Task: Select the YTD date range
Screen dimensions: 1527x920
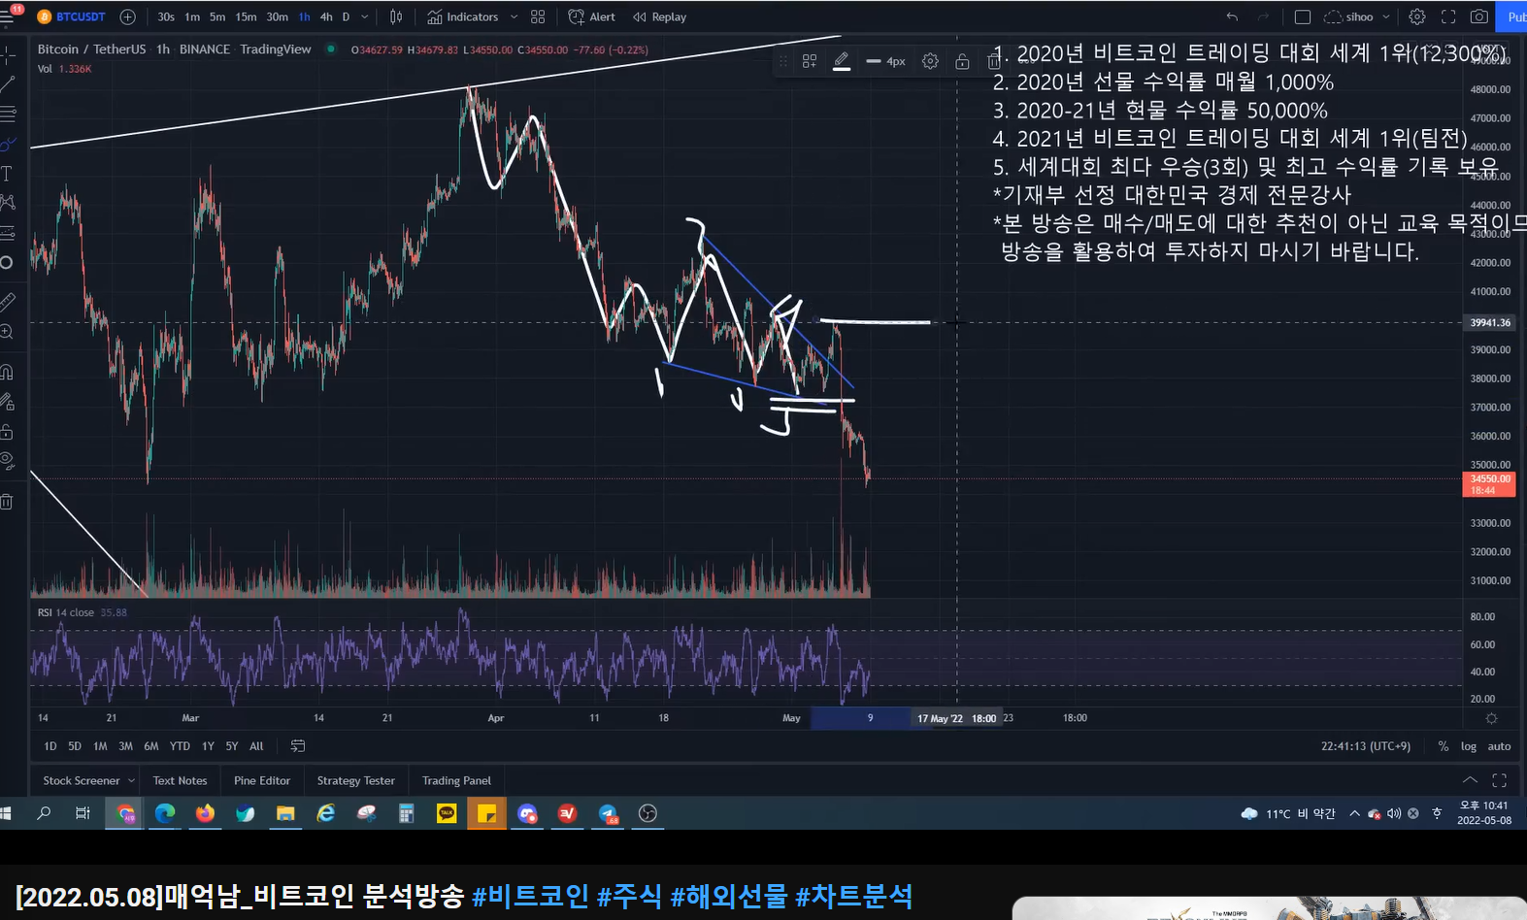Action: (x=180, y=746)
